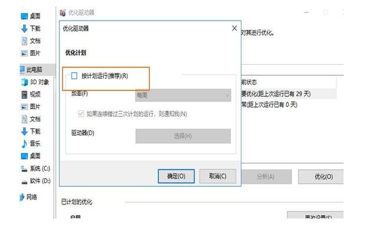This screenshot has height=228, width=377.
Task: Click the Downloads (下载) arrow icon in quick access
Action: tap(24, 29)
